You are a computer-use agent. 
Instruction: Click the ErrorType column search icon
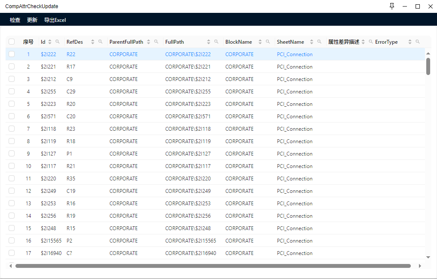tap(417, 42)
